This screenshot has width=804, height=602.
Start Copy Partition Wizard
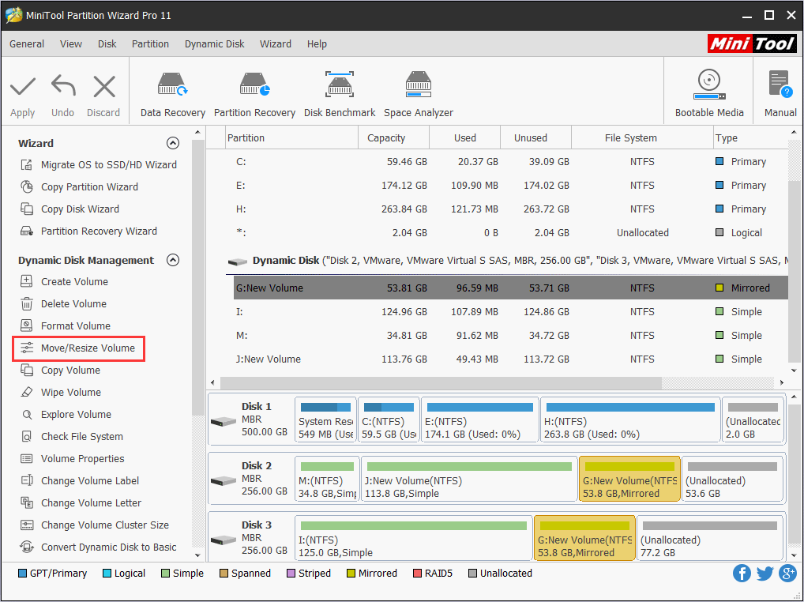tap(79, 186)
